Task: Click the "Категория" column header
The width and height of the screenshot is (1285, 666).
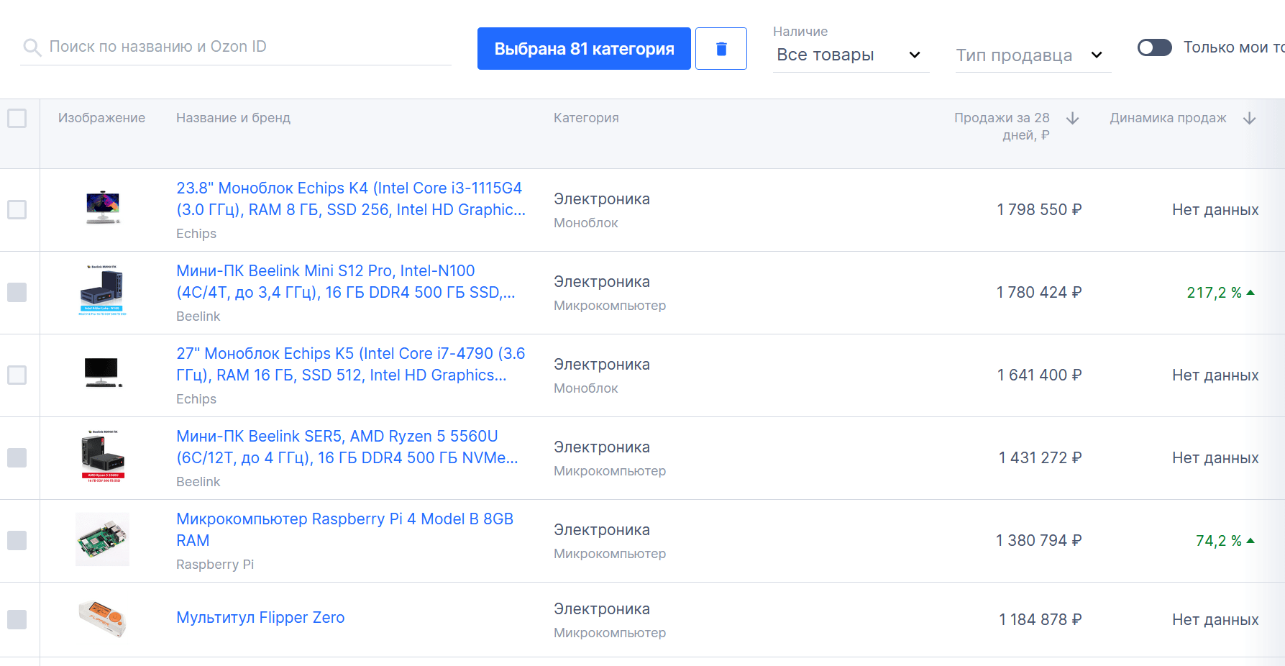Action: (x=586, y=118)
